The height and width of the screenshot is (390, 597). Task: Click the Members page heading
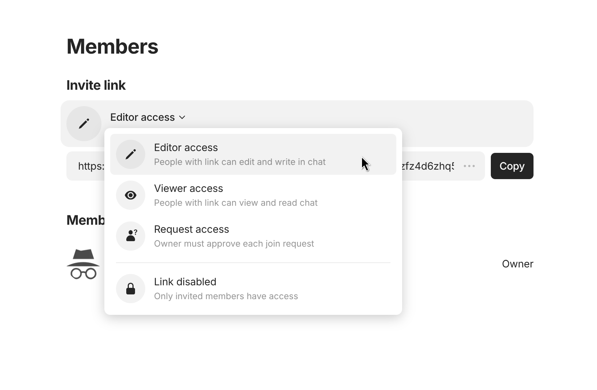(112, 47)
